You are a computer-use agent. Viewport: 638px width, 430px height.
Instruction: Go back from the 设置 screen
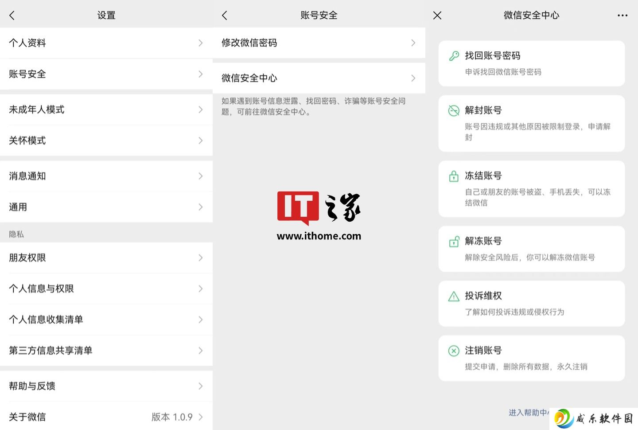coord(12,16)
